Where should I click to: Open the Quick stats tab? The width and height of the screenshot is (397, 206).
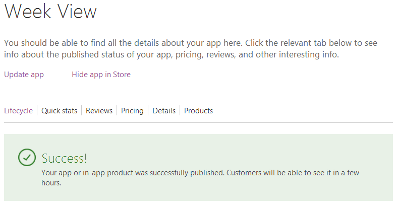[x=59, y=111]
